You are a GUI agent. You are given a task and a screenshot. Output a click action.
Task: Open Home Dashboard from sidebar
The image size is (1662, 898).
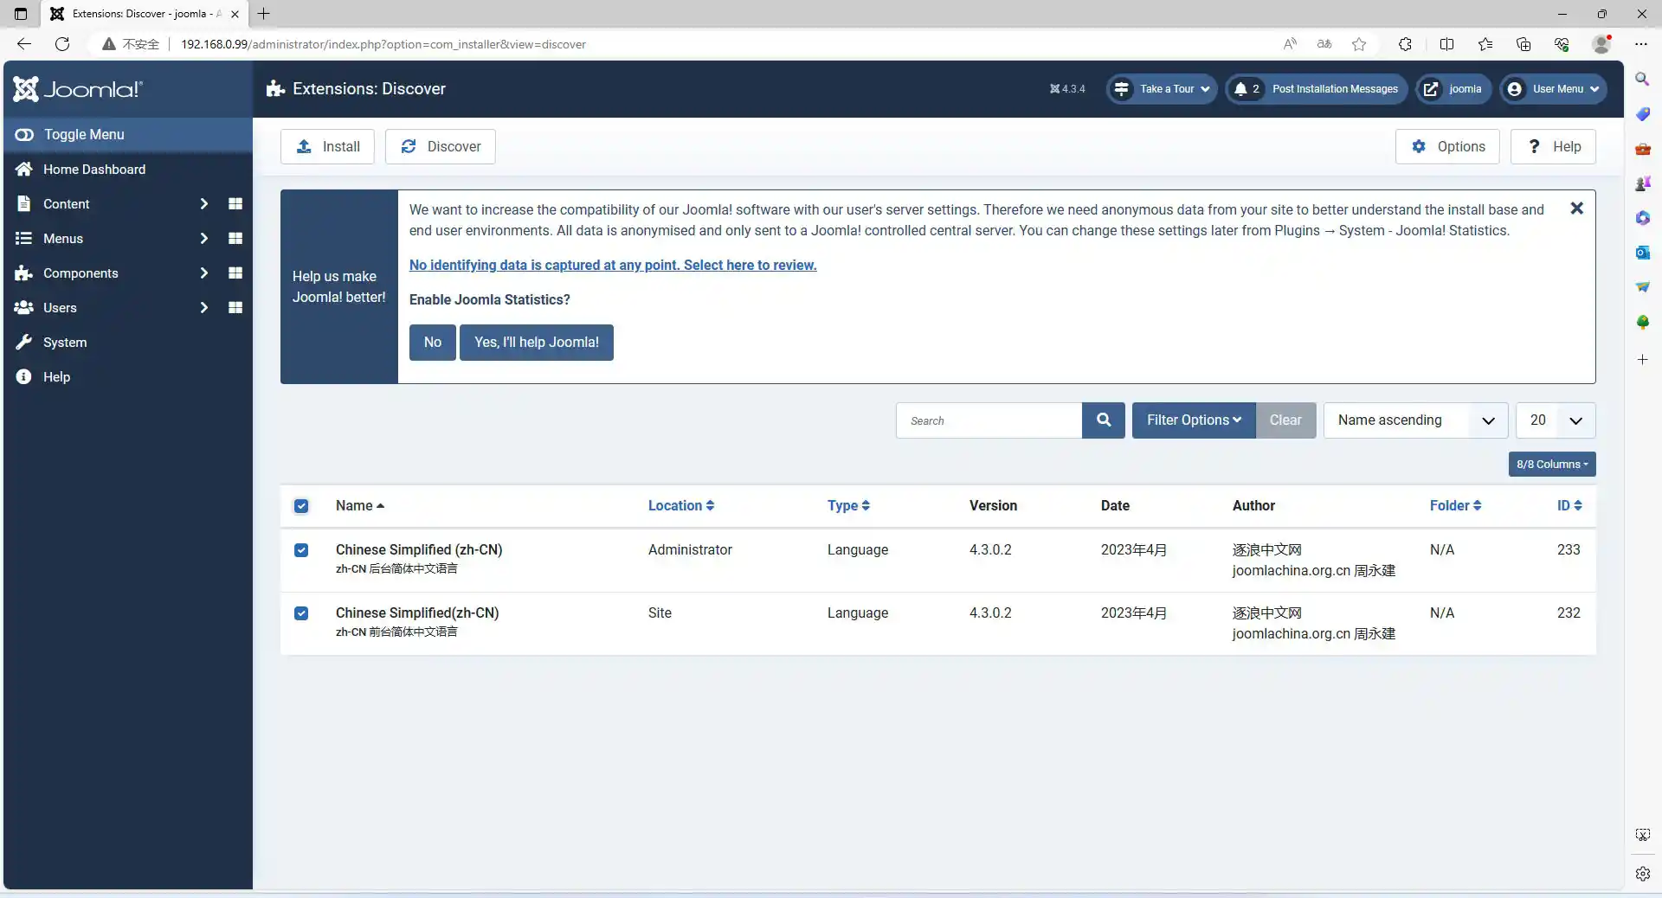tap(94, 170)
